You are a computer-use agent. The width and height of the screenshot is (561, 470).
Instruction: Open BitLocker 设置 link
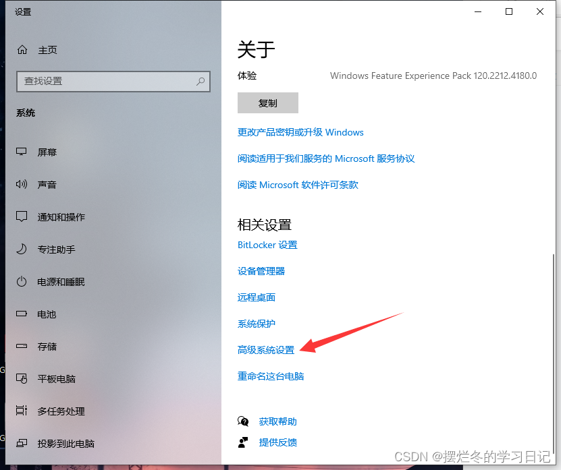pos(267,245)
